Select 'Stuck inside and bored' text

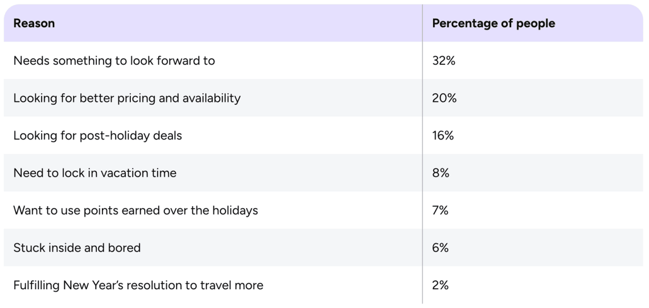click(77, 248)
